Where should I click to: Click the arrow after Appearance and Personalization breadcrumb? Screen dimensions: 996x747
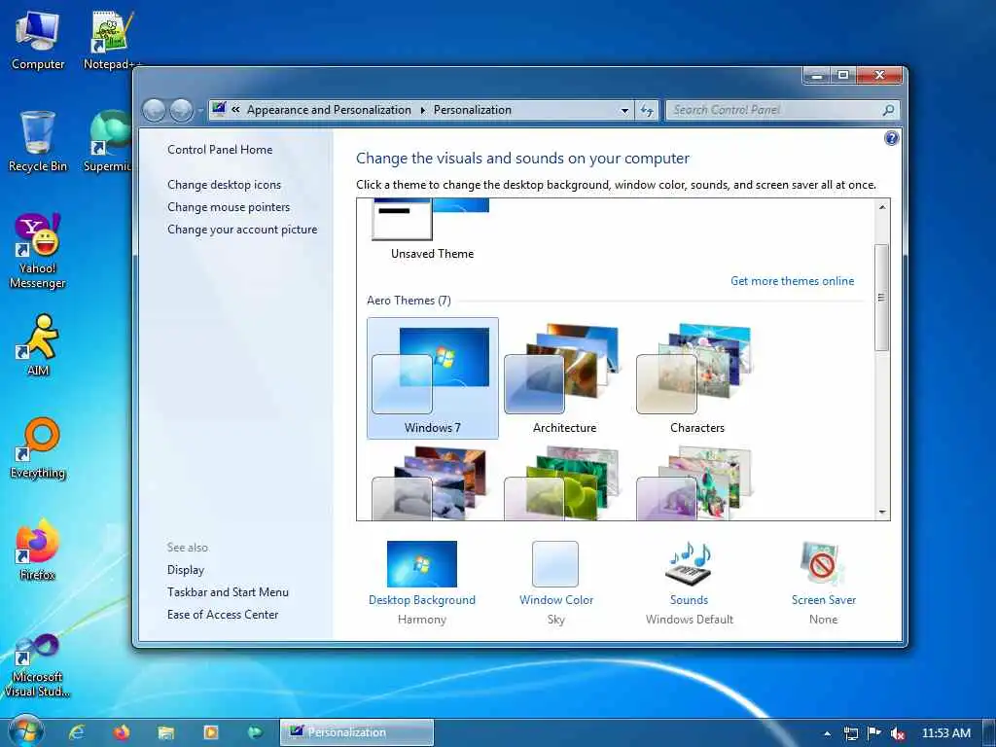[x=423, y=110]
